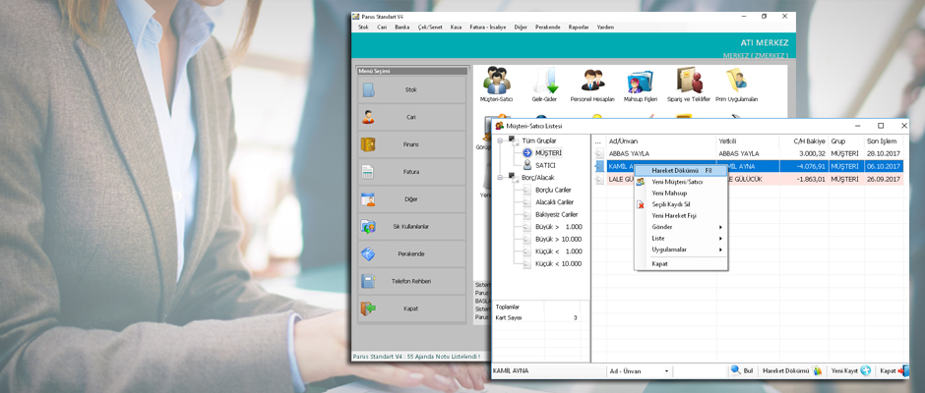Screen dimensions: 925x393
Task: Click the Stok button in Menü Seçimi
Action: (x=411, y=89)
